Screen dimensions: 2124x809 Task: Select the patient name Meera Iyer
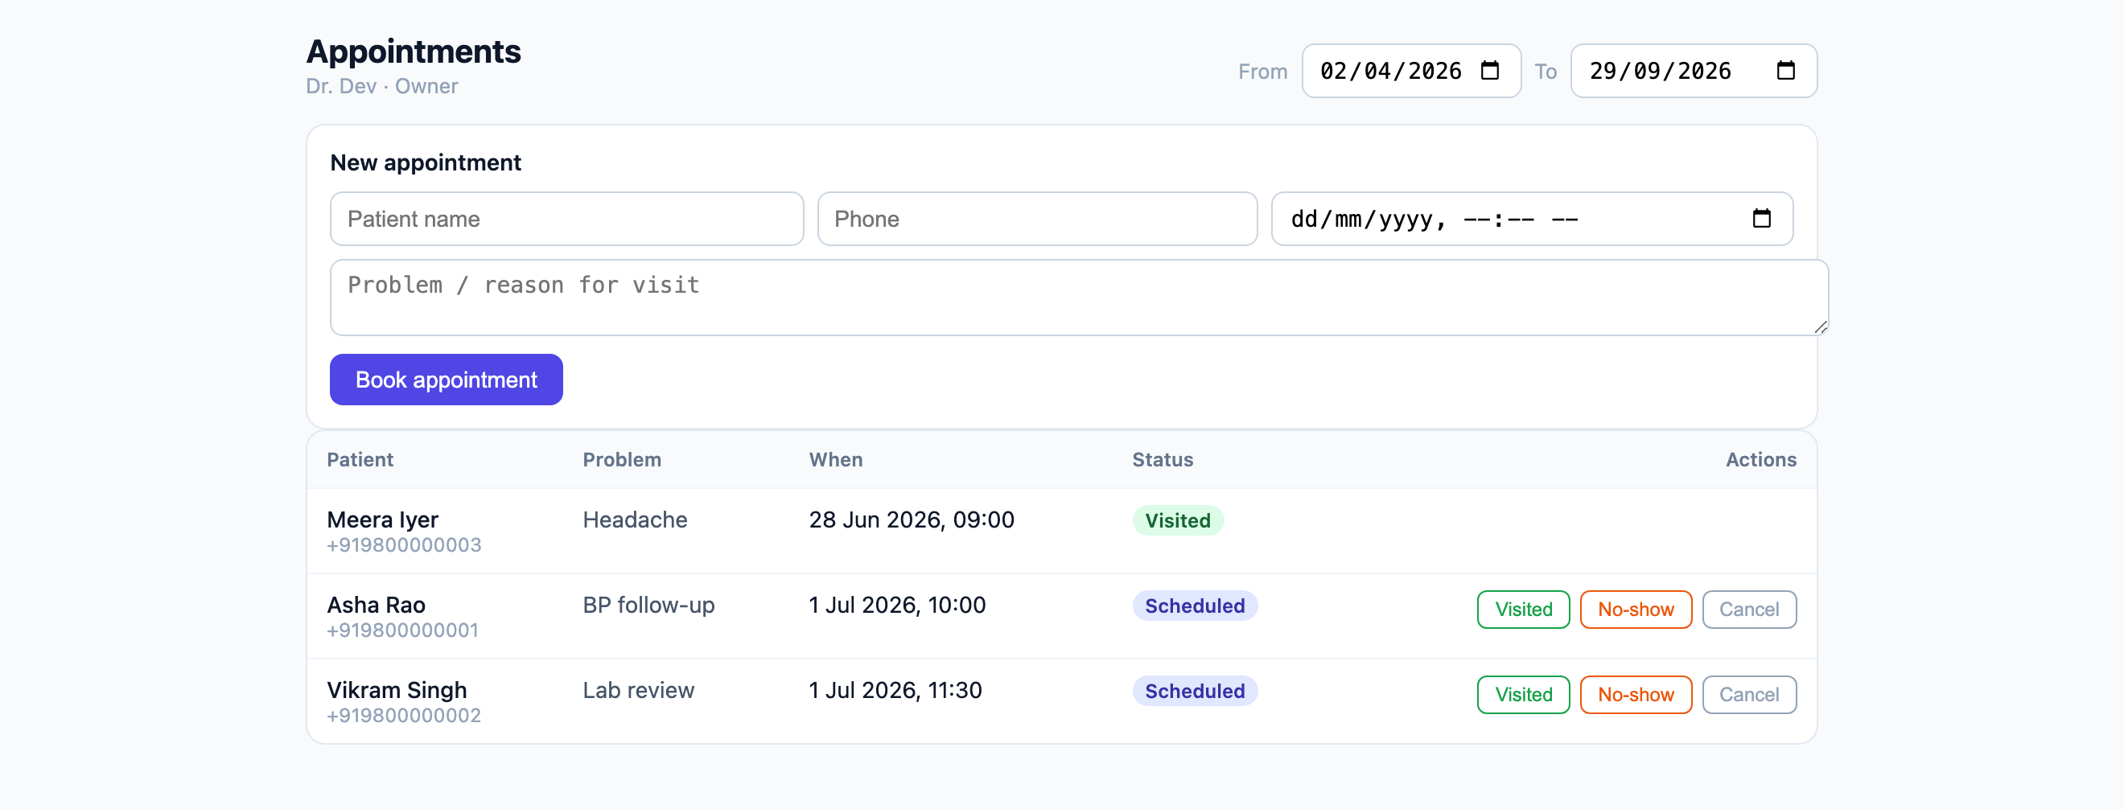click(383, 519)
